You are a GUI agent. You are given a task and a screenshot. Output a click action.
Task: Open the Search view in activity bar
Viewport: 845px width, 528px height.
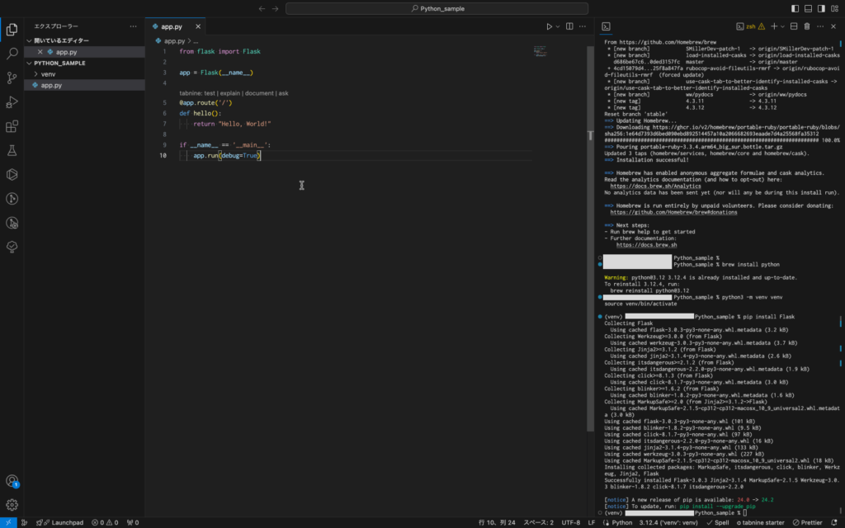coord(12,54)
